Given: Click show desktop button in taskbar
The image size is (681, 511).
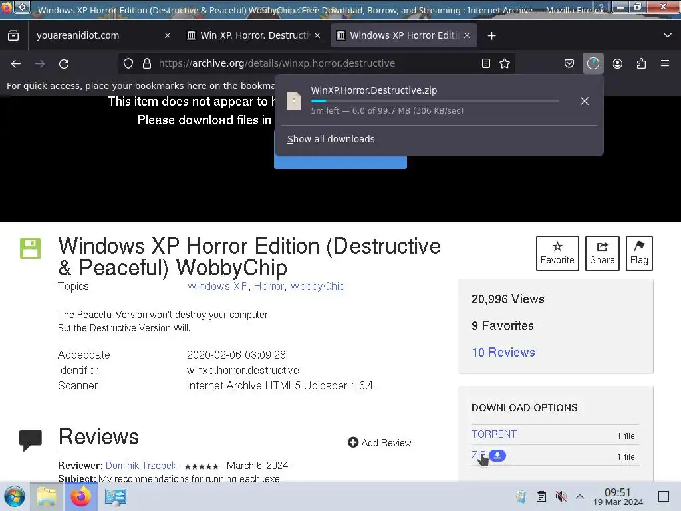Looking at the screenshot, I should pos(664,496).
